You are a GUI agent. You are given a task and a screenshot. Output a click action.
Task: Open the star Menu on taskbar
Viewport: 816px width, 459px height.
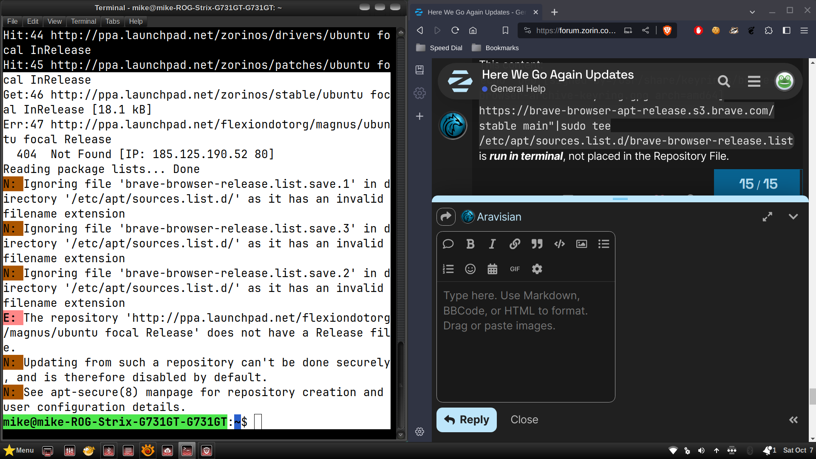[x=19, y=450]
